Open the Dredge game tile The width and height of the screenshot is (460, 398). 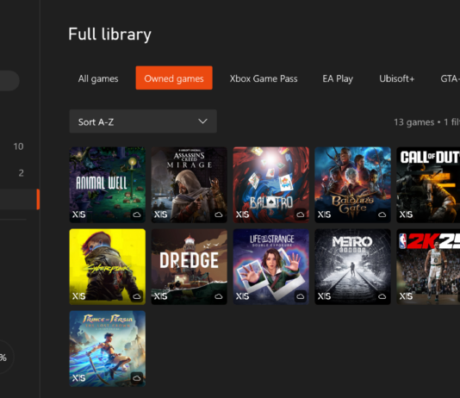pos(190,266)
